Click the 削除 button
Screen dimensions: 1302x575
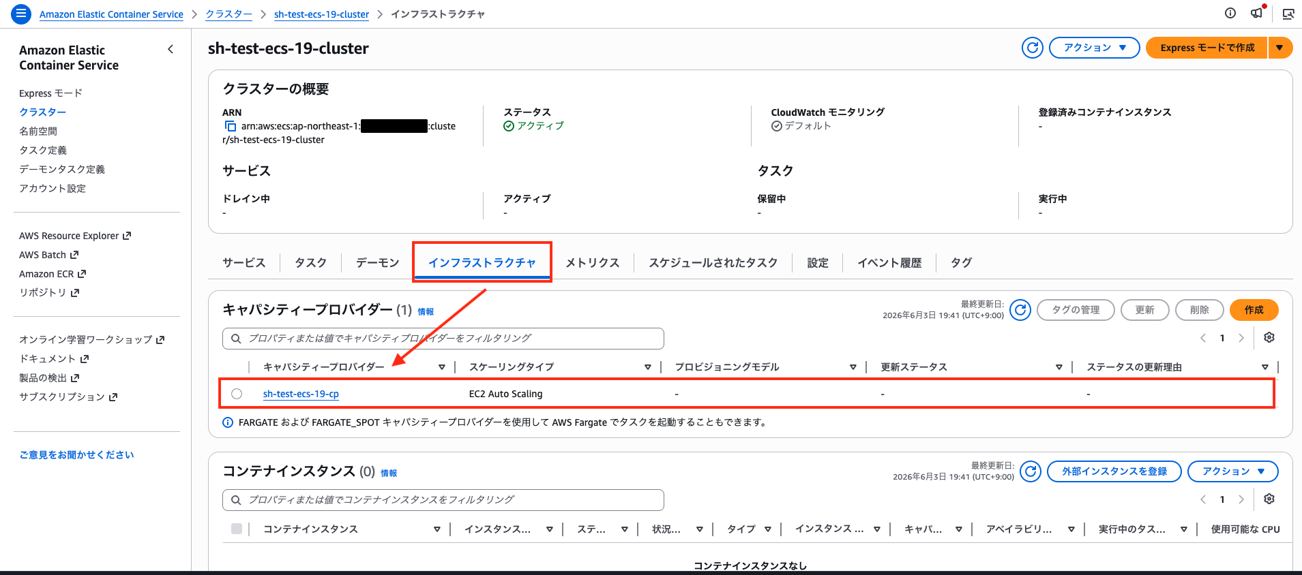pos(1199,310)
